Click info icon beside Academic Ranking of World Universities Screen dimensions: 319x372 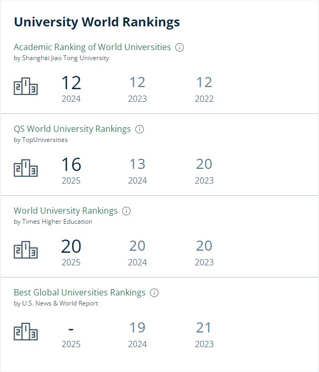coord(180,47)
